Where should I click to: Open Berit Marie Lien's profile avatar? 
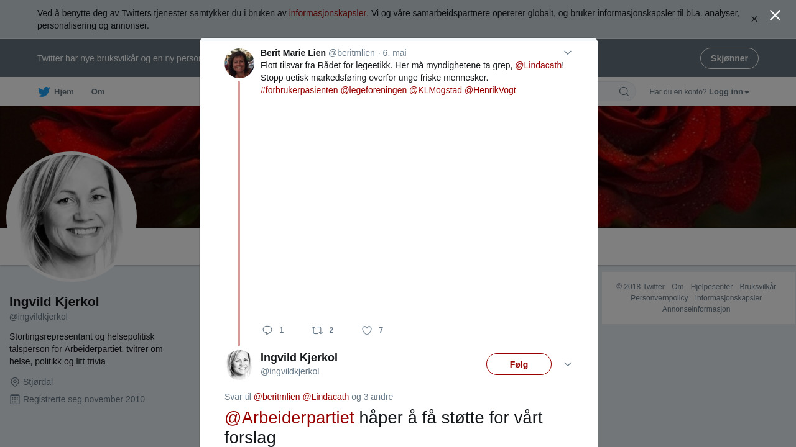click(x=239, y=63)
